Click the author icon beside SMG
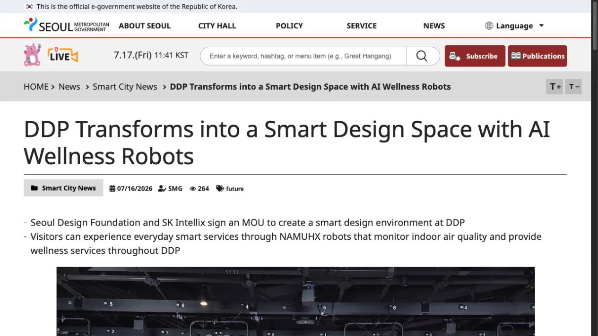The width and height of the screenshot is (598, 336). click(162, 188)
